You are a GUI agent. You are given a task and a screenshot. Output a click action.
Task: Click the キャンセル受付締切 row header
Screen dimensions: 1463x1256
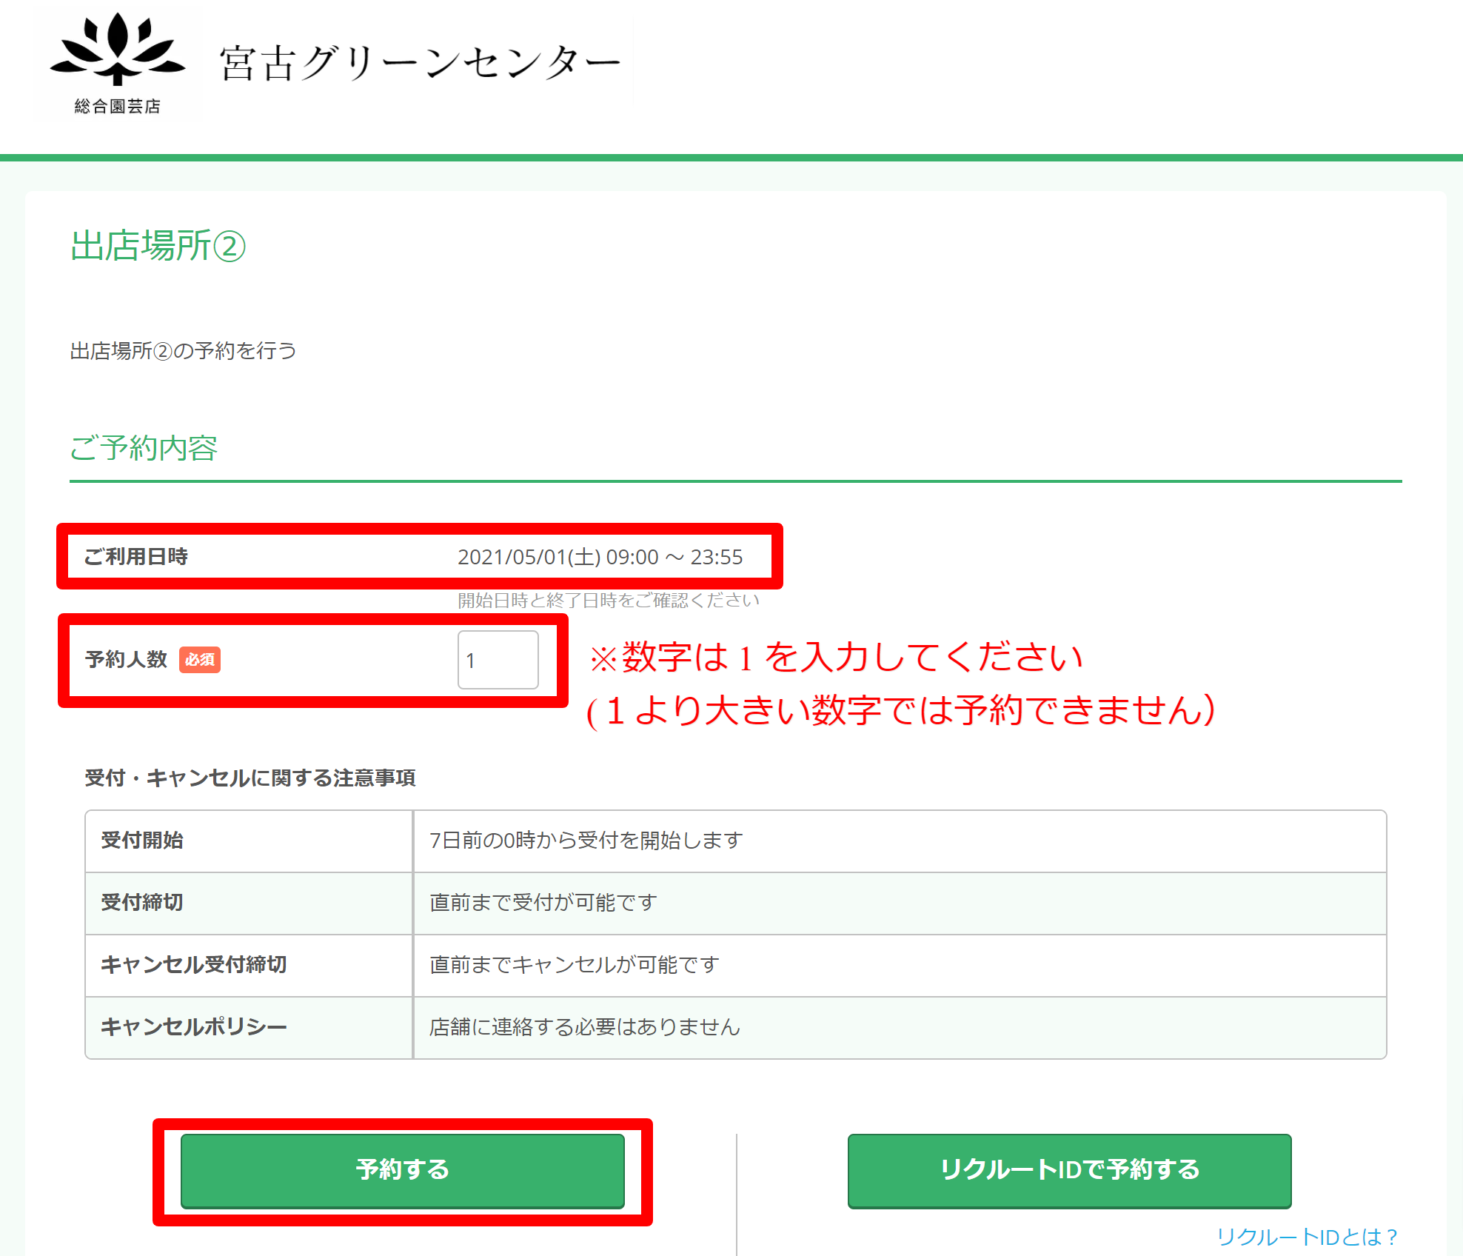click(194, 965)
